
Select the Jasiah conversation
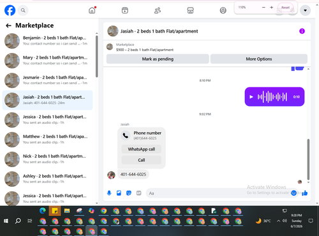click(47, 100)
